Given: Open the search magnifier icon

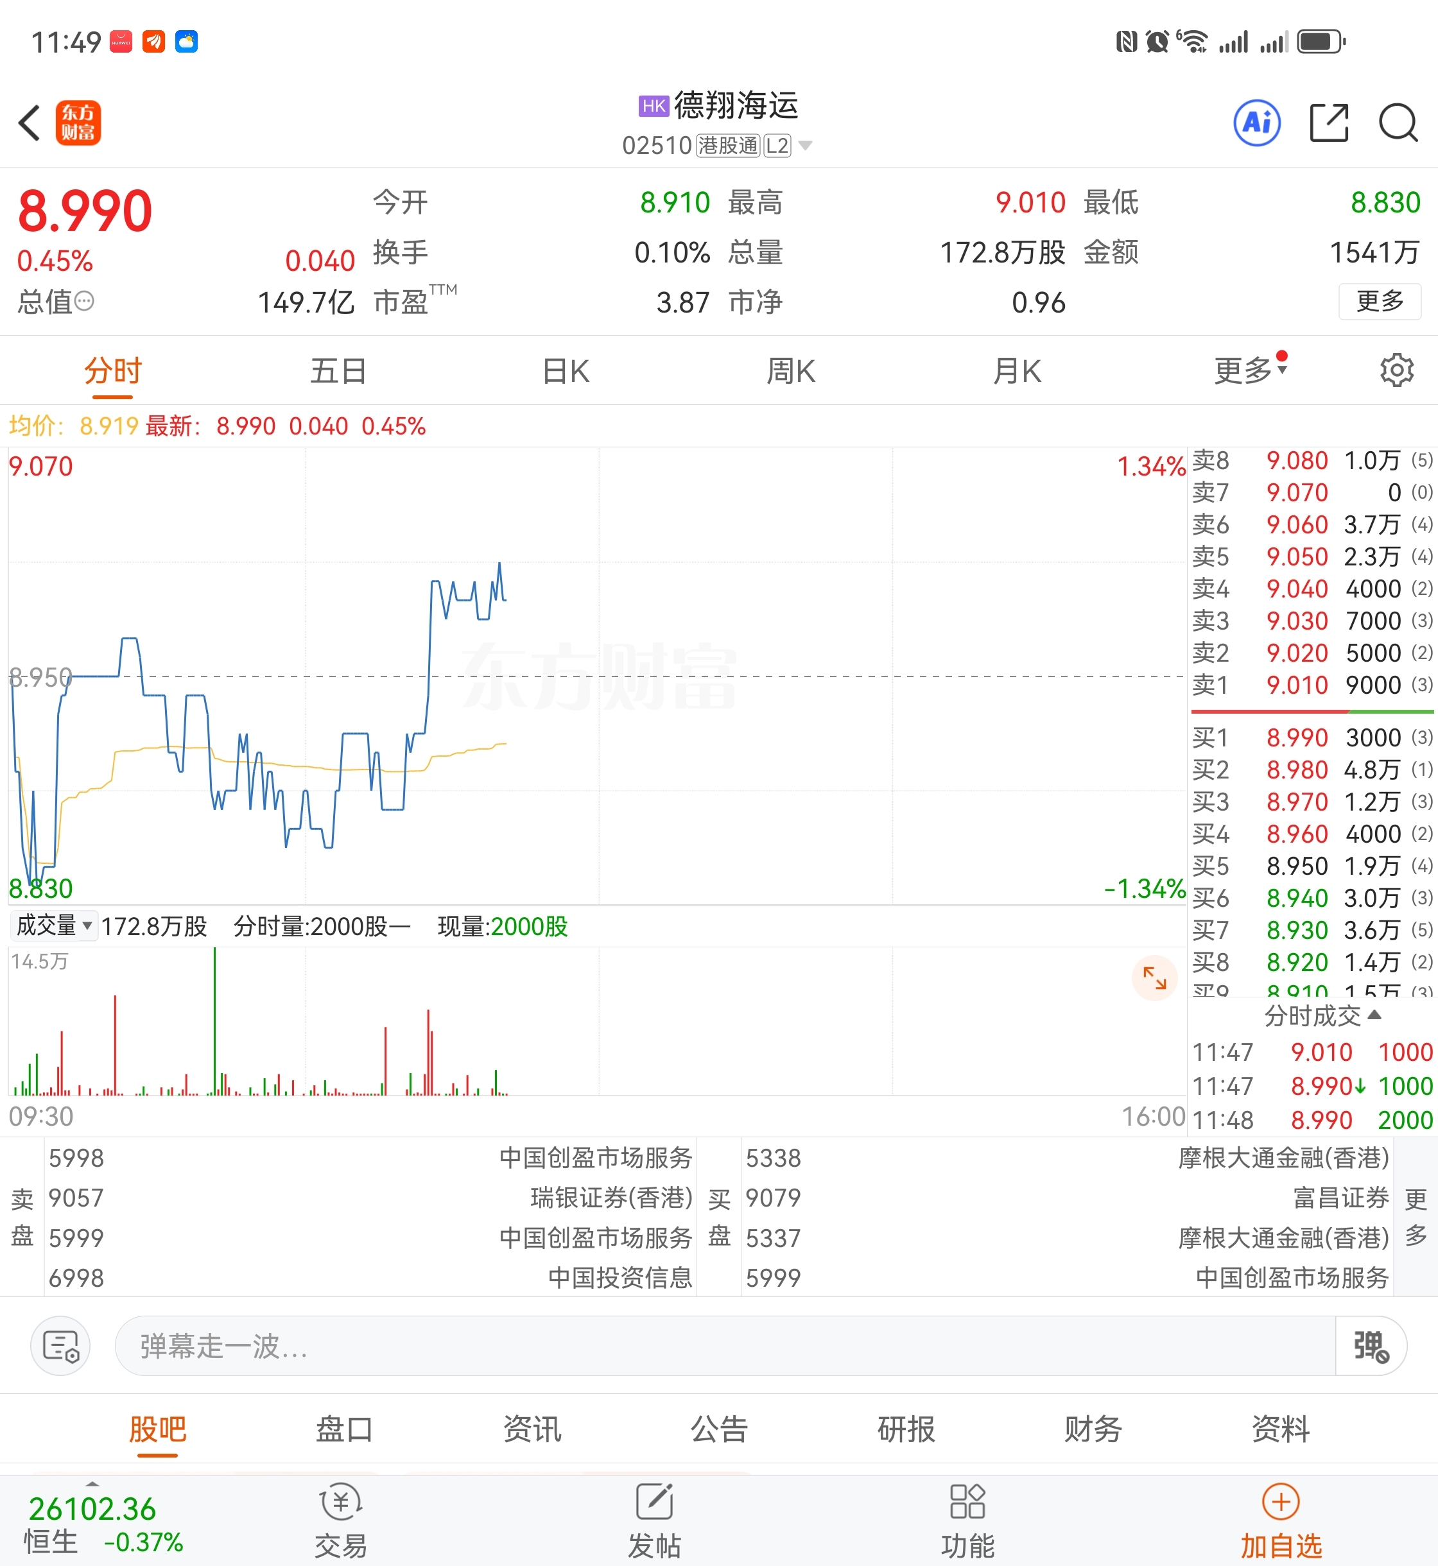Looking at the screenshot, I should coord(1398,123).
